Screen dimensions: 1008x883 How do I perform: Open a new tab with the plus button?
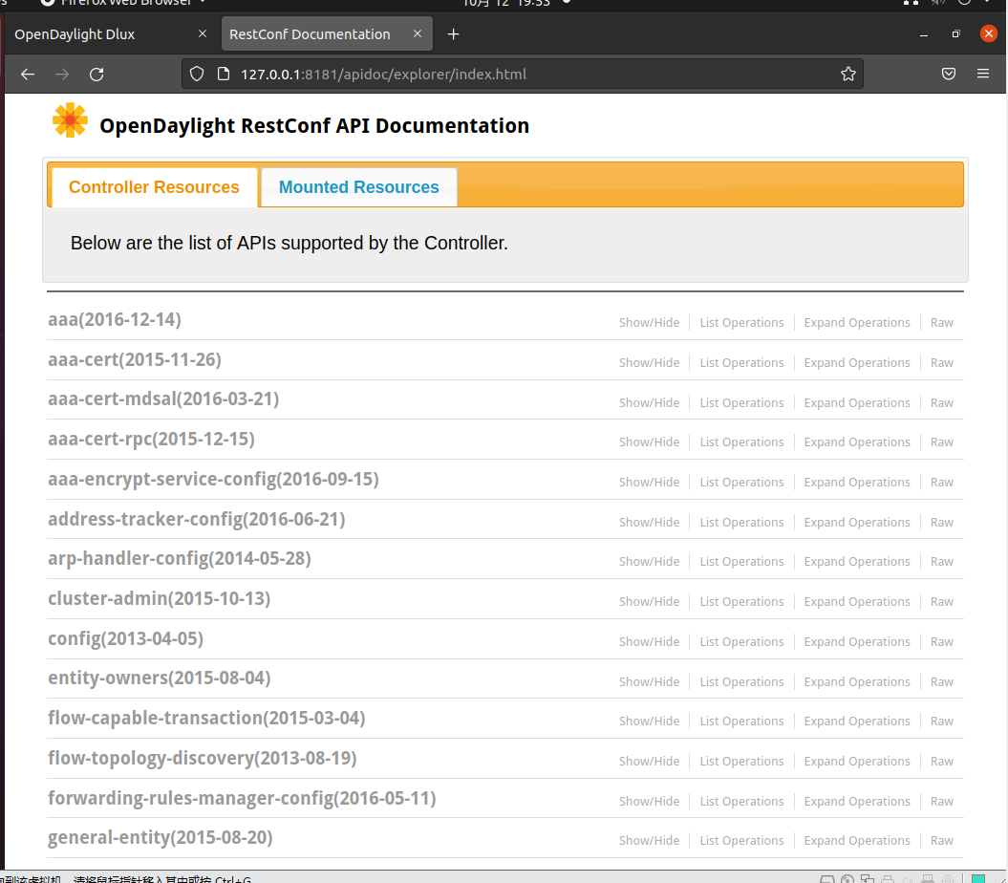click(453, 34)
